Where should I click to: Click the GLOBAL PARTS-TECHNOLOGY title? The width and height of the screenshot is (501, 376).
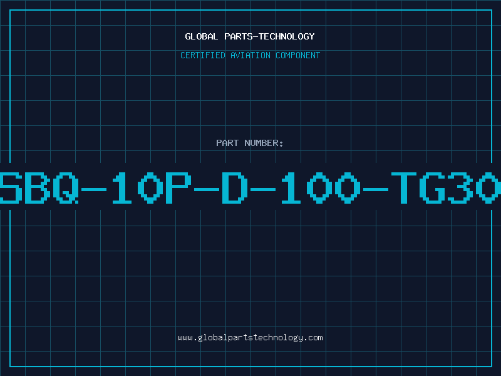coord(250,36)
